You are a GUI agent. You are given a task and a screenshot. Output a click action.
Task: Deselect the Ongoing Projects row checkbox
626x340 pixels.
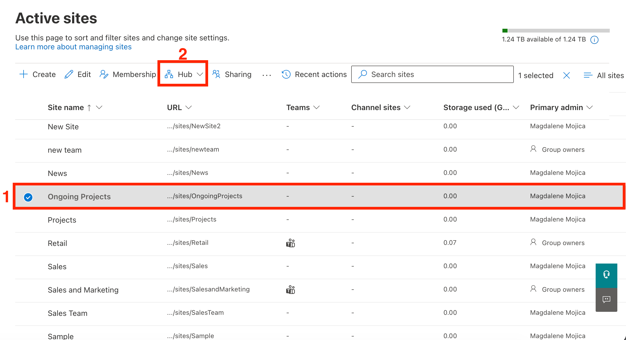coord(28,197)
